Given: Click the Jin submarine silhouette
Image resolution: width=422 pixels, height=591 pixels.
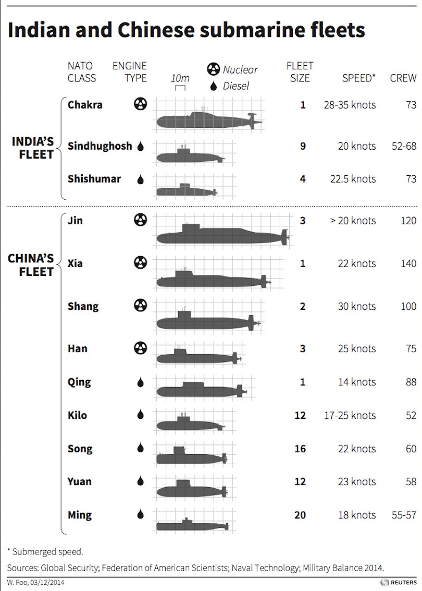Looking at the screenshot, I should [x=223, y=234].
